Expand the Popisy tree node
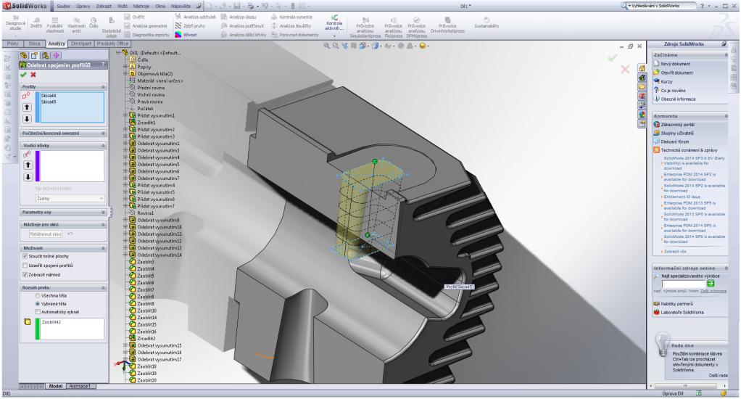 [x=125, y=67]
